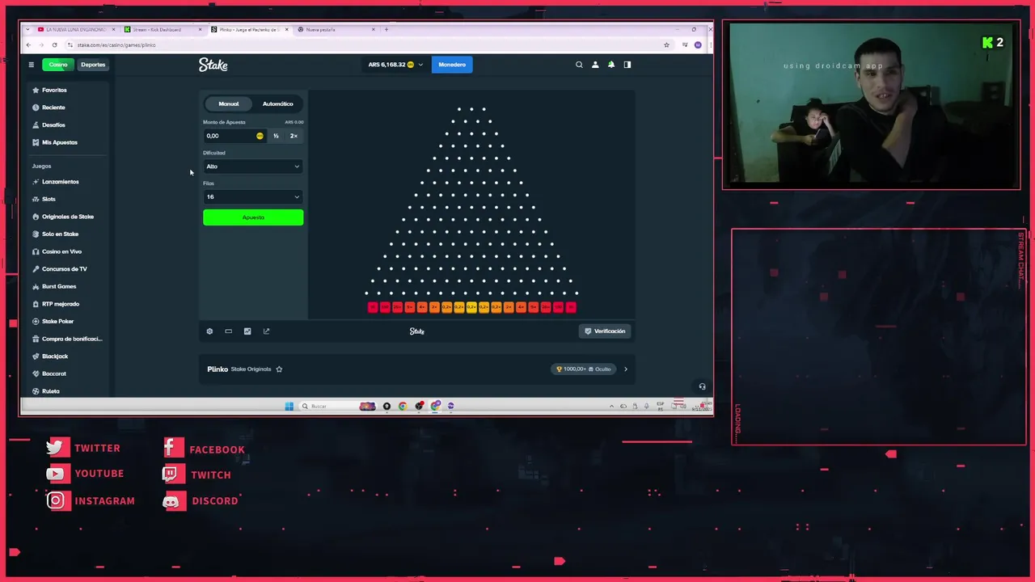Open Stake Originals link beside Plinko

coord(251,369)
